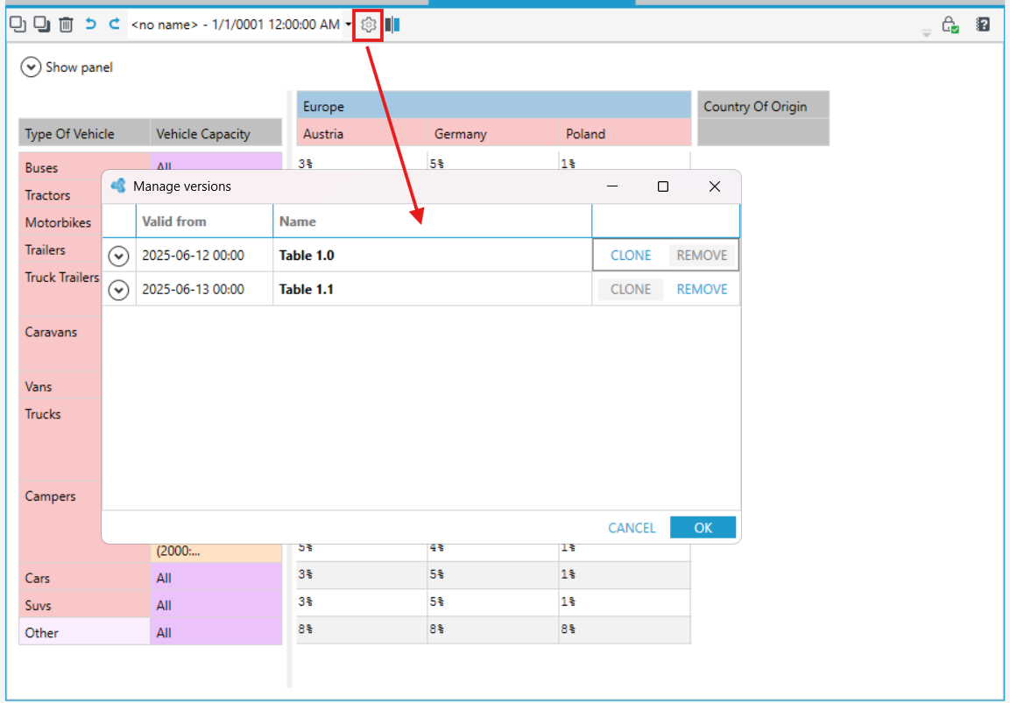Click the blue compare columns icon
This screenshot has width=1010, height=703.
click(392, 25)
